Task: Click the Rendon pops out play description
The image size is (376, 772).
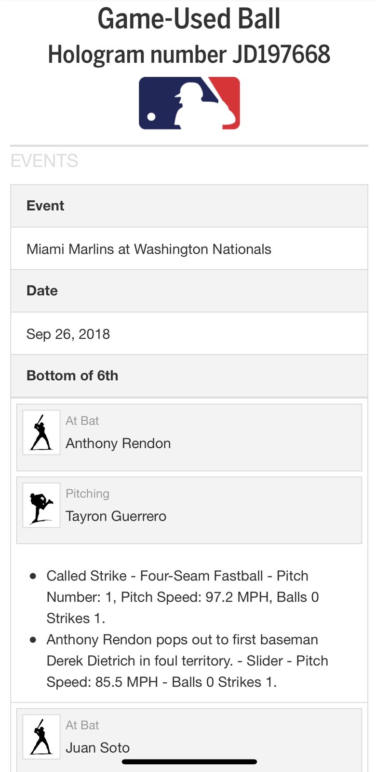Action: tap(187, 661)
